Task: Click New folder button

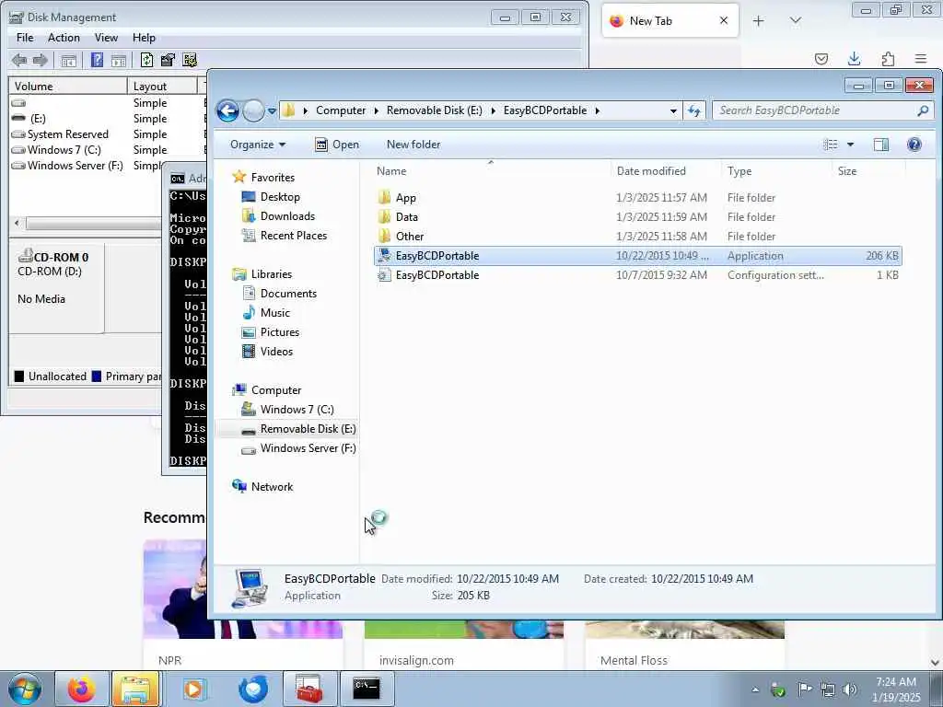Action: tap(413, 145)
